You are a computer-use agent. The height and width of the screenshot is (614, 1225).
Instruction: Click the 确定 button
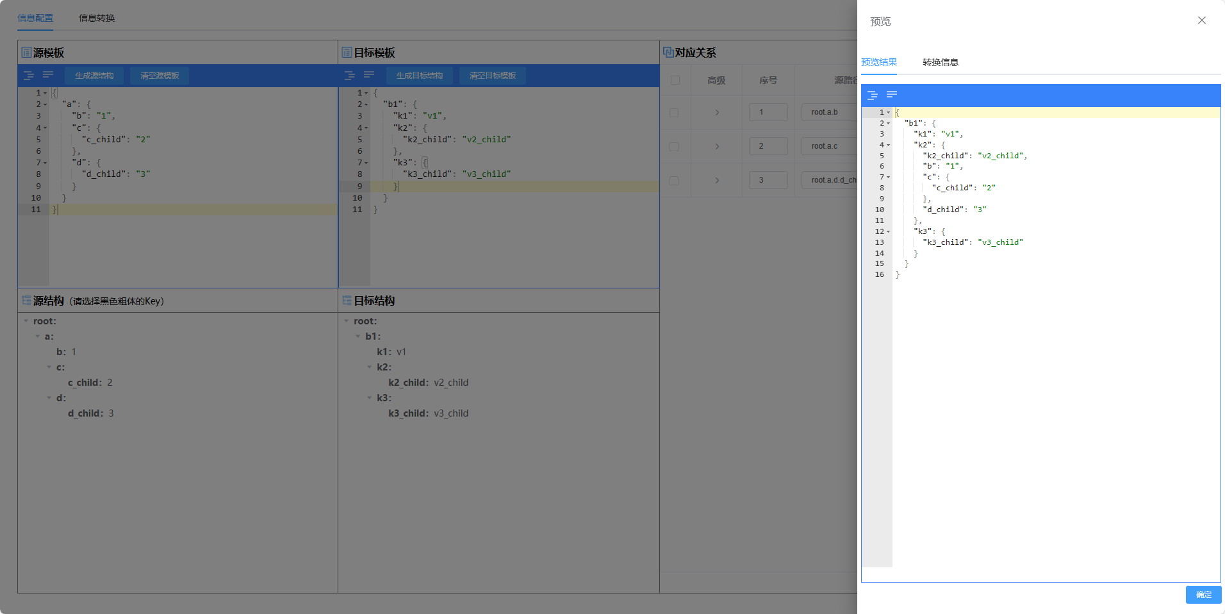point(1203,595)
